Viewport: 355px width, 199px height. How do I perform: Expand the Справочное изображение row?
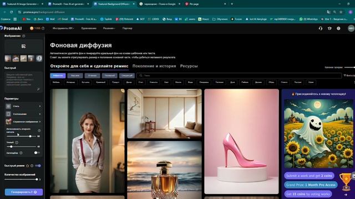click(x=23, y=122)
